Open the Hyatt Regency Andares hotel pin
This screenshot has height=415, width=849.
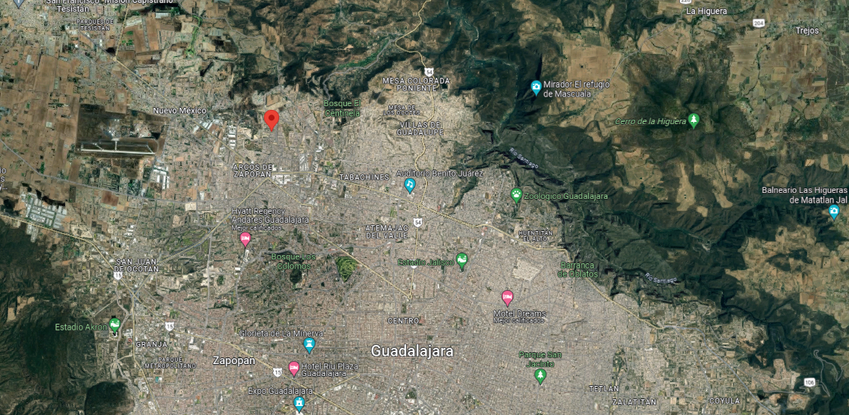click(245, 239)
